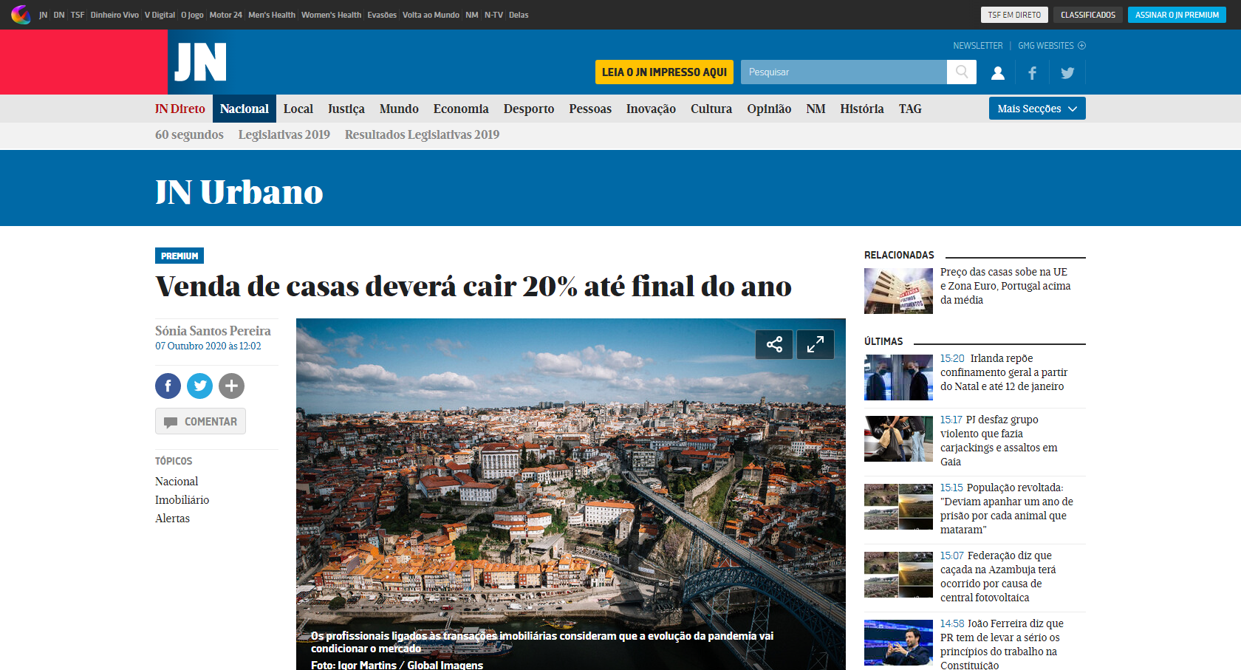Open thumbnail for PJ carjackings story
Image resolution: width=1241 pixels, height=670 pixels.
pos(898,439)
